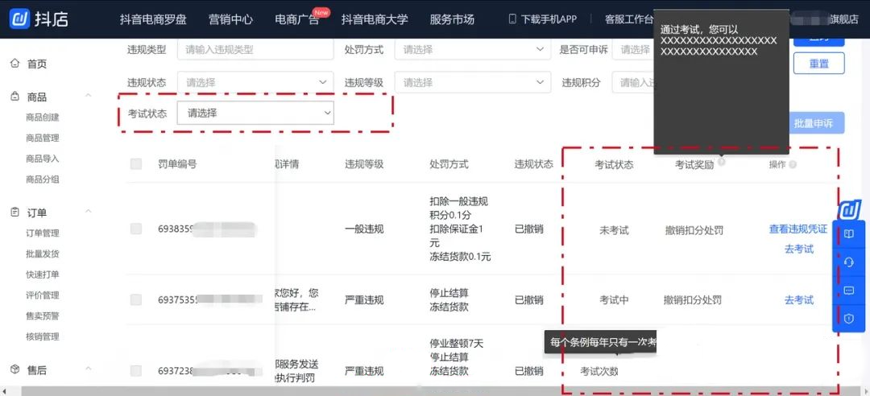Open 商品分组 in sidebar
Image resolution: width=870 pixels, height=396 pixels.
(x=42, y=179)
